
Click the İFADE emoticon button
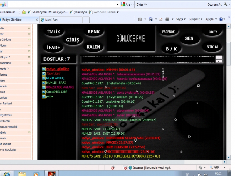[53, 48]
